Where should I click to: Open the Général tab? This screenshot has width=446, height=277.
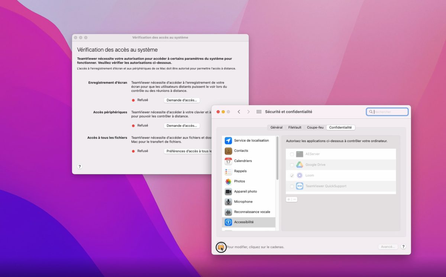[x=276, y=128]
